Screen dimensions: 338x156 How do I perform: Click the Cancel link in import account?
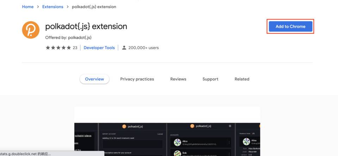(160, 134)
